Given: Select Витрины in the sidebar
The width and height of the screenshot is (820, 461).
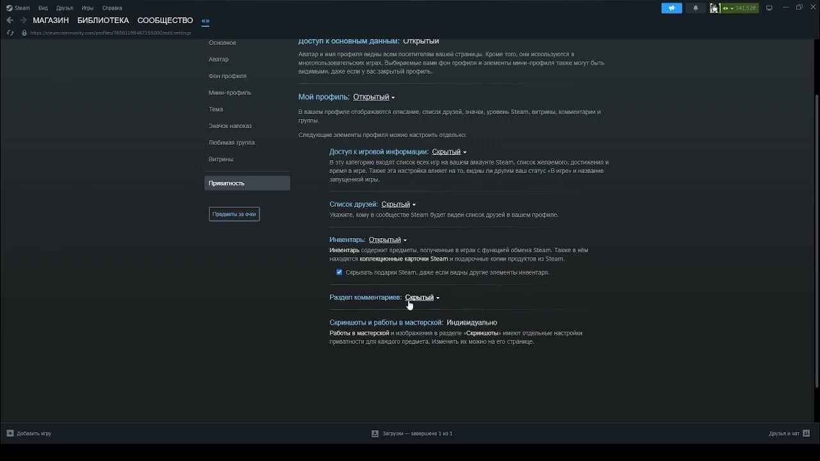Looking at the screenshot, I should coord(221,159).
